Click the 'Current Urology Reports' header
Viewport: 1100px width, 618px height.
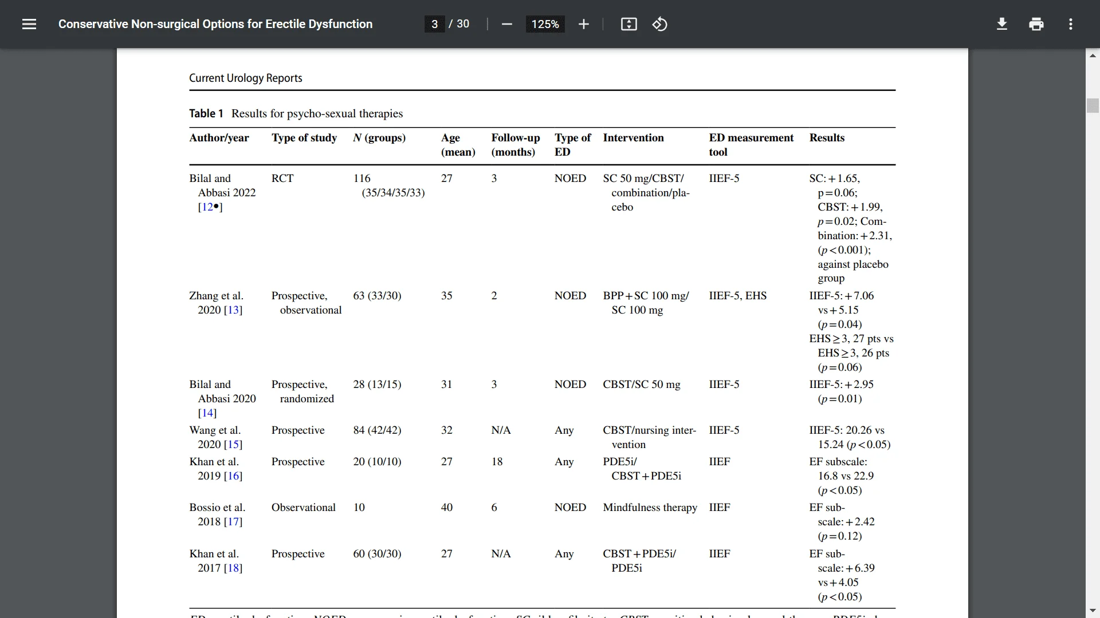click(x=246, y=78)
